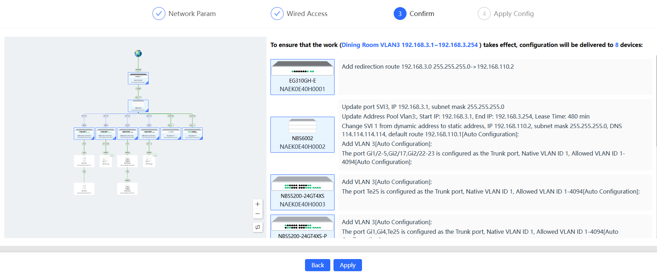The image size is (657, 274).
Task: Select the EG310GH-E gateway node in topology
Action: [138, 78]
